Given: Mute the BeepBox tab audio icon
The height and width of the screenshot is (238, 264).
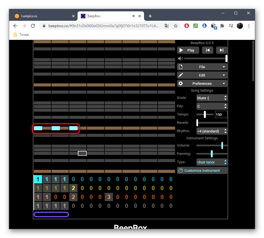Looking at the screenshot, I should pos(134,16).
